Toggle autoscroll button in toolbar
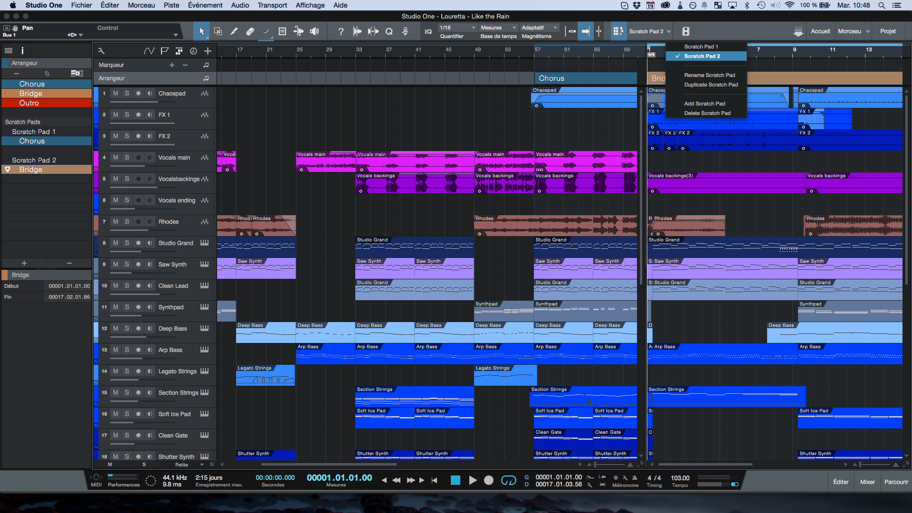Viewport: 912px width, 513px height. click(x=585, y=31)
